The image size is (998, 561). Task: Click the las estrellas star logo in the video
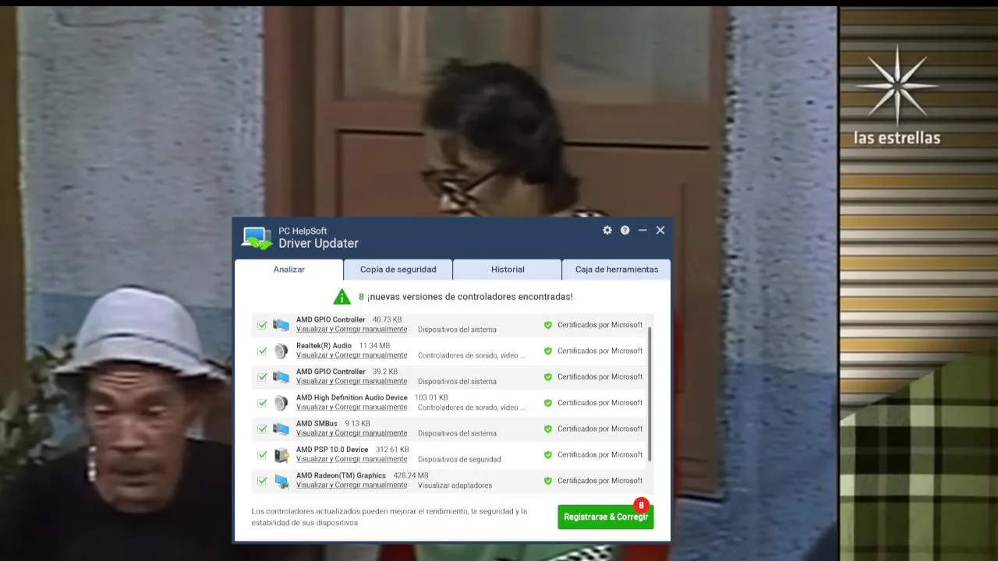[897, 84]
